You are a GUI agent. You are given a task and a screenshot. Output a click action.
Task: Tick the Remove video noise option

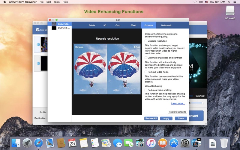pos(146,72)
